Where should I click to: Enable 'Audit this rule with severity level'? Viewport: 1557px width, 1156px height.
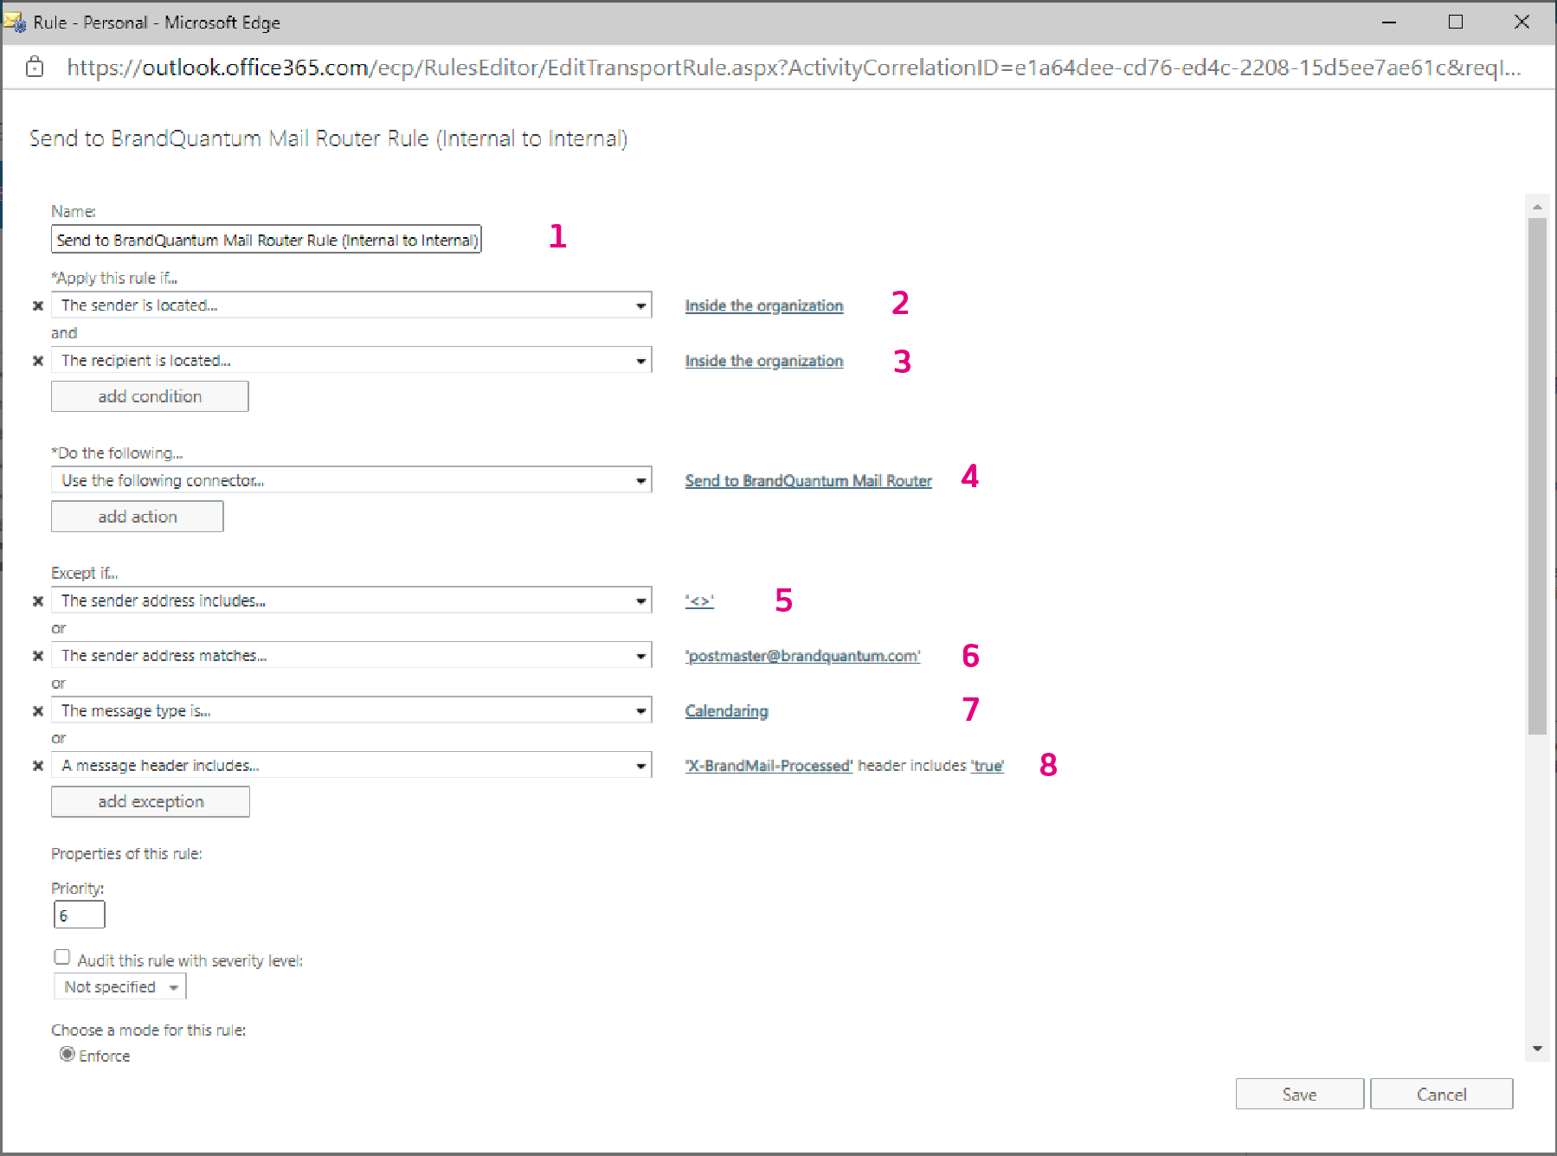coord(61,957)
